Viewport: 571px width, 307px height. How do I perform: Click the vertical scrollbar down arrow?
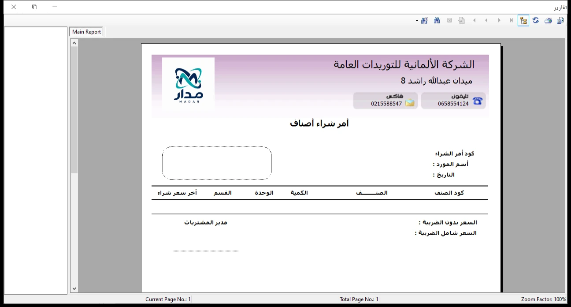coord(74,288)
